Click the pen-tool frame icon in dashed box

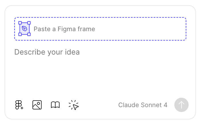coord(25,29)
